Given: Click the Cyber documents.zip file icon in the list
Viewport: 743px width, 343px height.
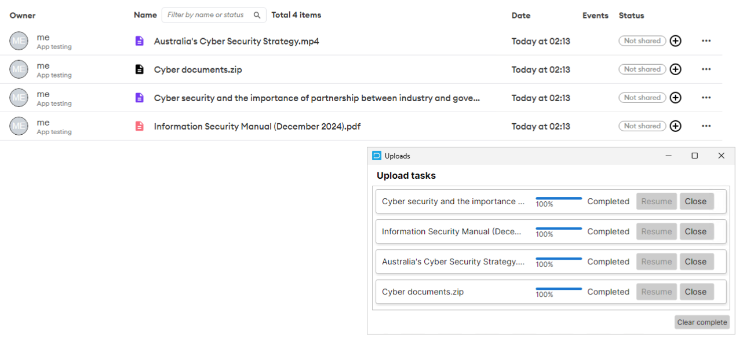Looking at the screenshot, I should [139, 69].
